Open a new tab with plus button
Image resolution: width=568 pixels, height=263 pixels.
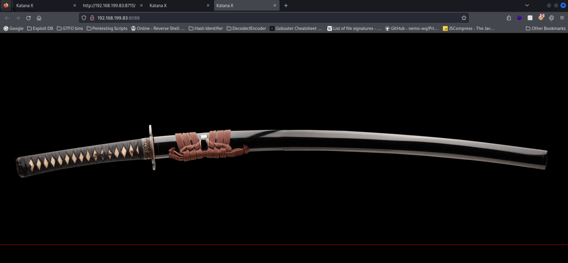point(286,6)
